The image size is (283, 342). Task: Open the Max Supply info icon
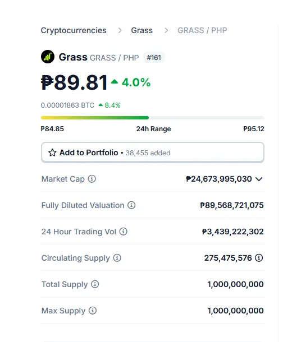(x=93, y=311)
